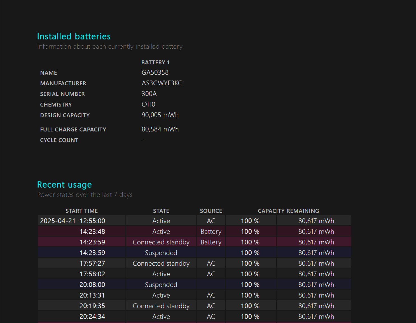416x323 pixels.
Task: Select the start time 17:57:27
Action: pyautogui.click(x=92, y=263)
